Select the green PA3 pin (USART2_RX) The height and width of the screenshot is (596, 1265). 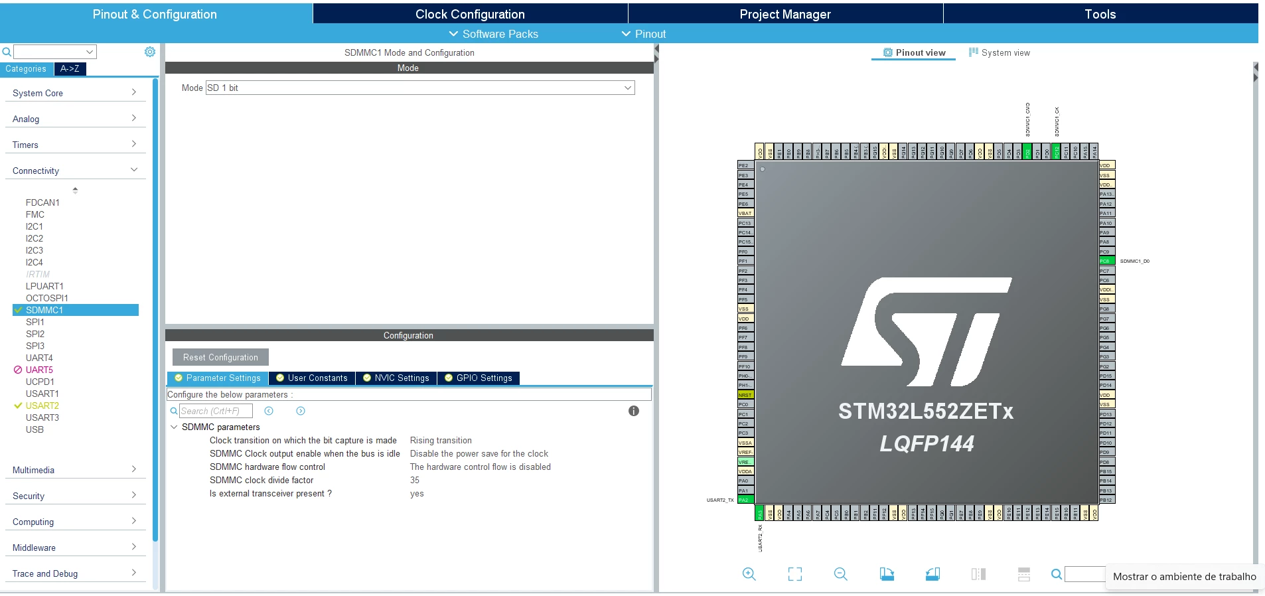click(x=759, y=512)
